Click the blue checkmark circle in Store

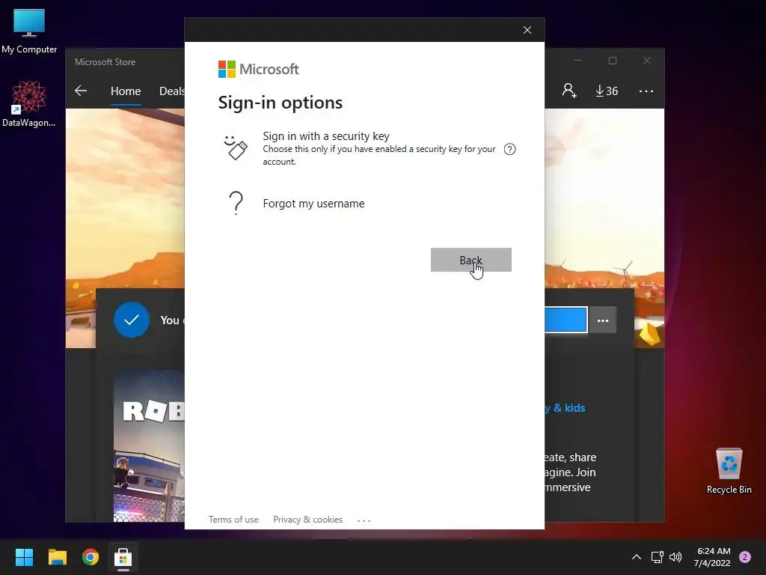(132, 320)
